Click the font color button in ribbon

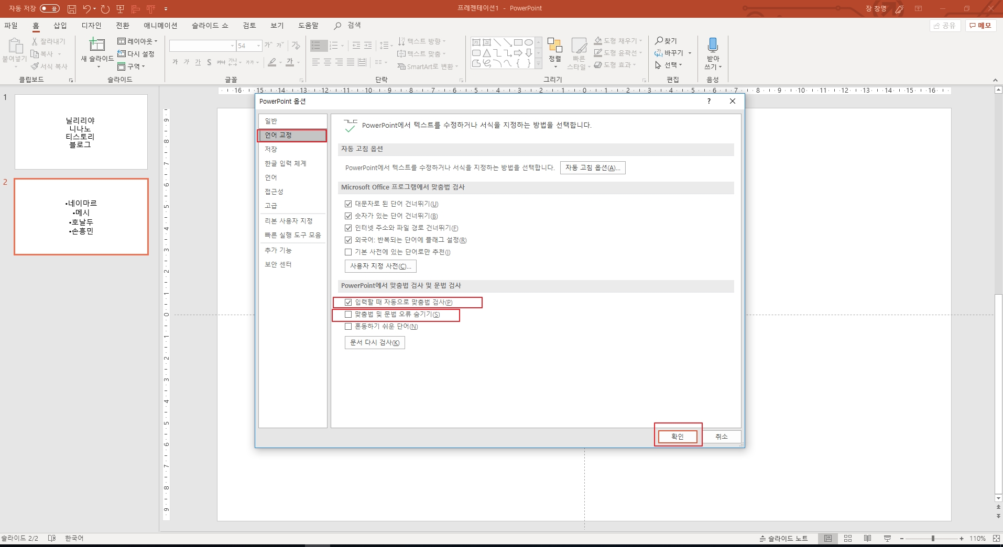pyautogui.click(x=289, y=62)
